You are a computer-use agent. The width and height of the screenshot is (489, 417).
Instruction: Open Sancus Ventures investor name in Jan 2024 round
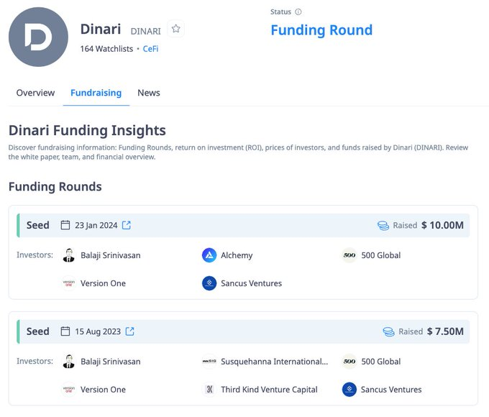click(252, 283)
